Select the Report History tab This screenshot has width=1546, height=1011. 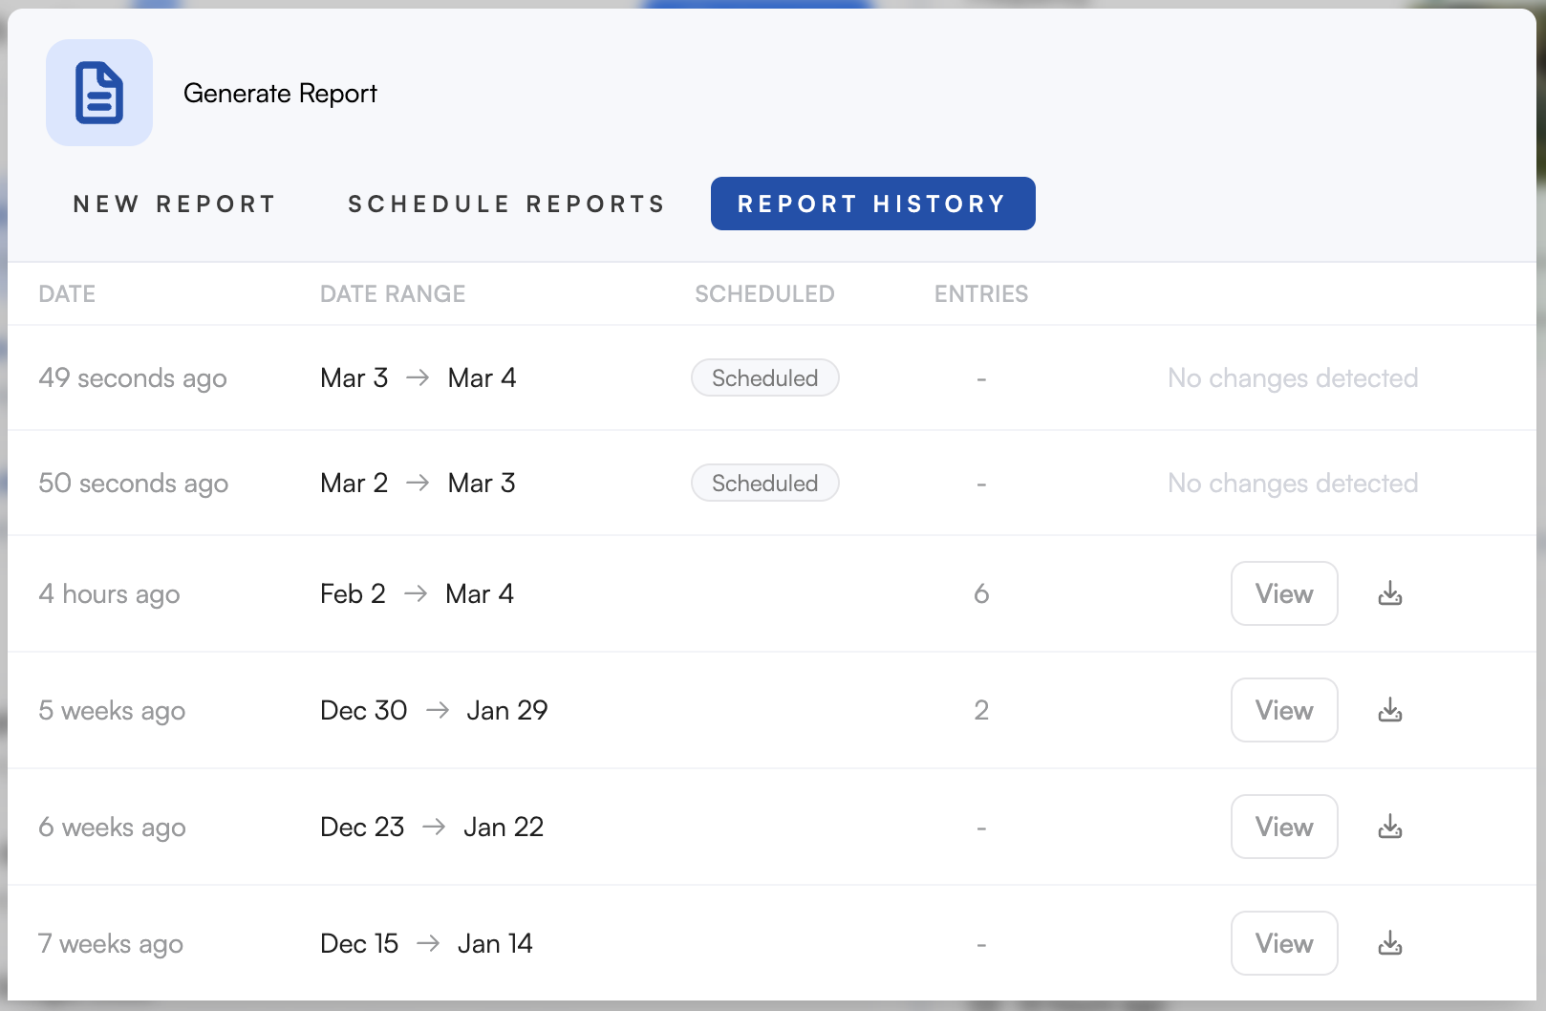pos(872,204)
